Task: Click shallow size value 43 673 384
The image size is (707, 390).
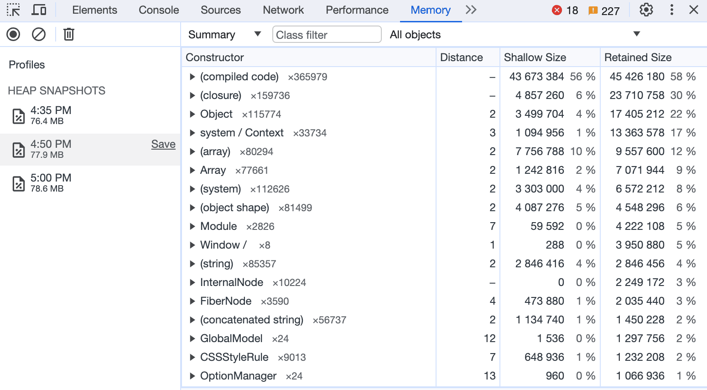Action: pyautogui.click(x=536, y=77)
